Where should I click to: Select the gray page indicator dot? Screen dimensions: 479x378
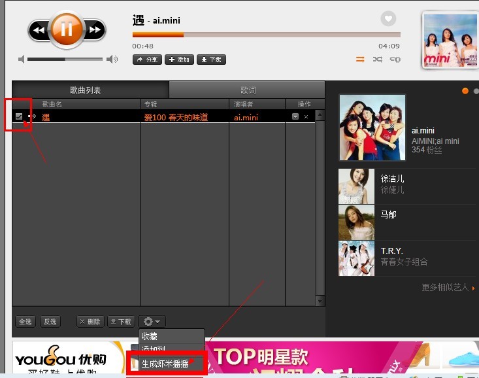point(476,91)
